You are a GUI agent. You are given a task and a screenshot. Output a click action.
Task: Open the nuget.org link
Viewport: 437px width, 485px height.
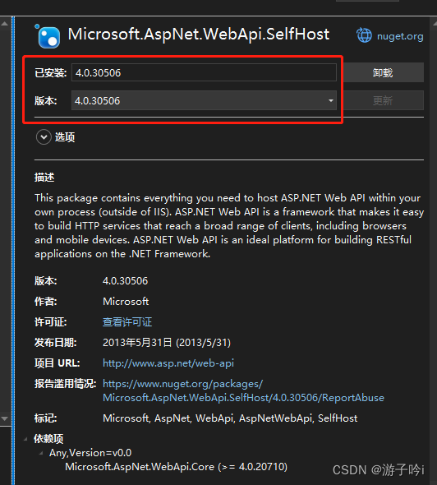pyautogui.click(x=400, y=36)
